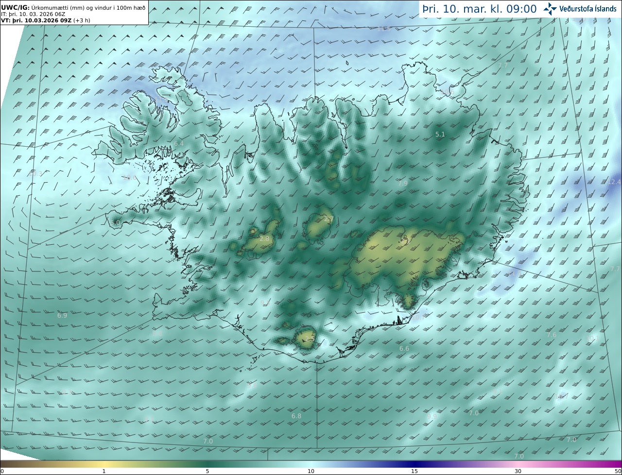Image resolution: width=622 pixels, height=475 pixels.
Task: Click the 7.6 value southeast of Iceland
Action: pos(552,335)
